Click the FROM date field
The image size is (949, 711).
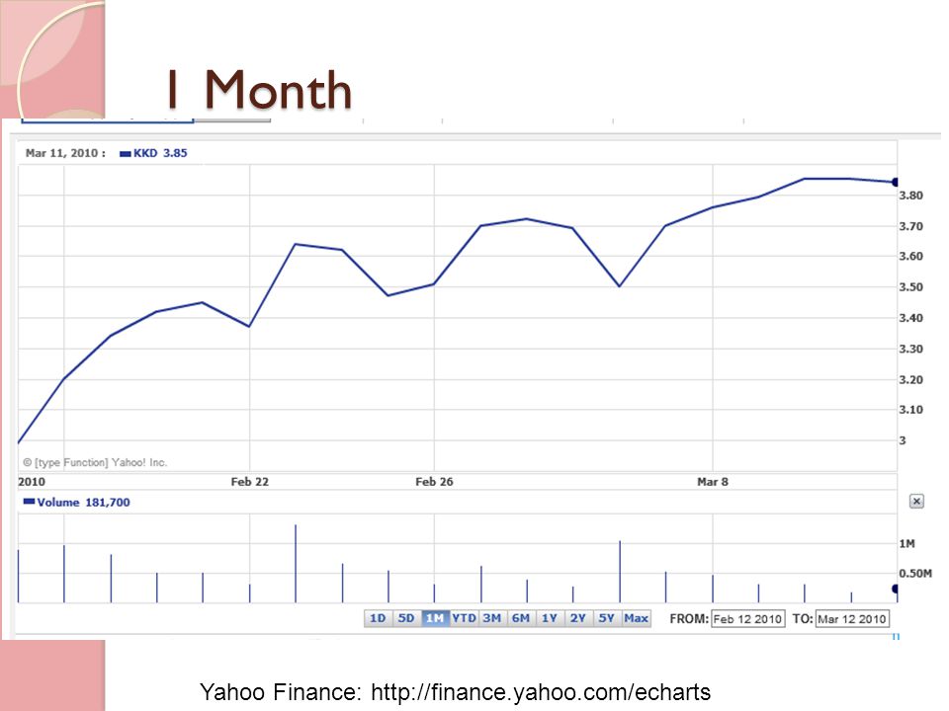[x=748, y=618]
